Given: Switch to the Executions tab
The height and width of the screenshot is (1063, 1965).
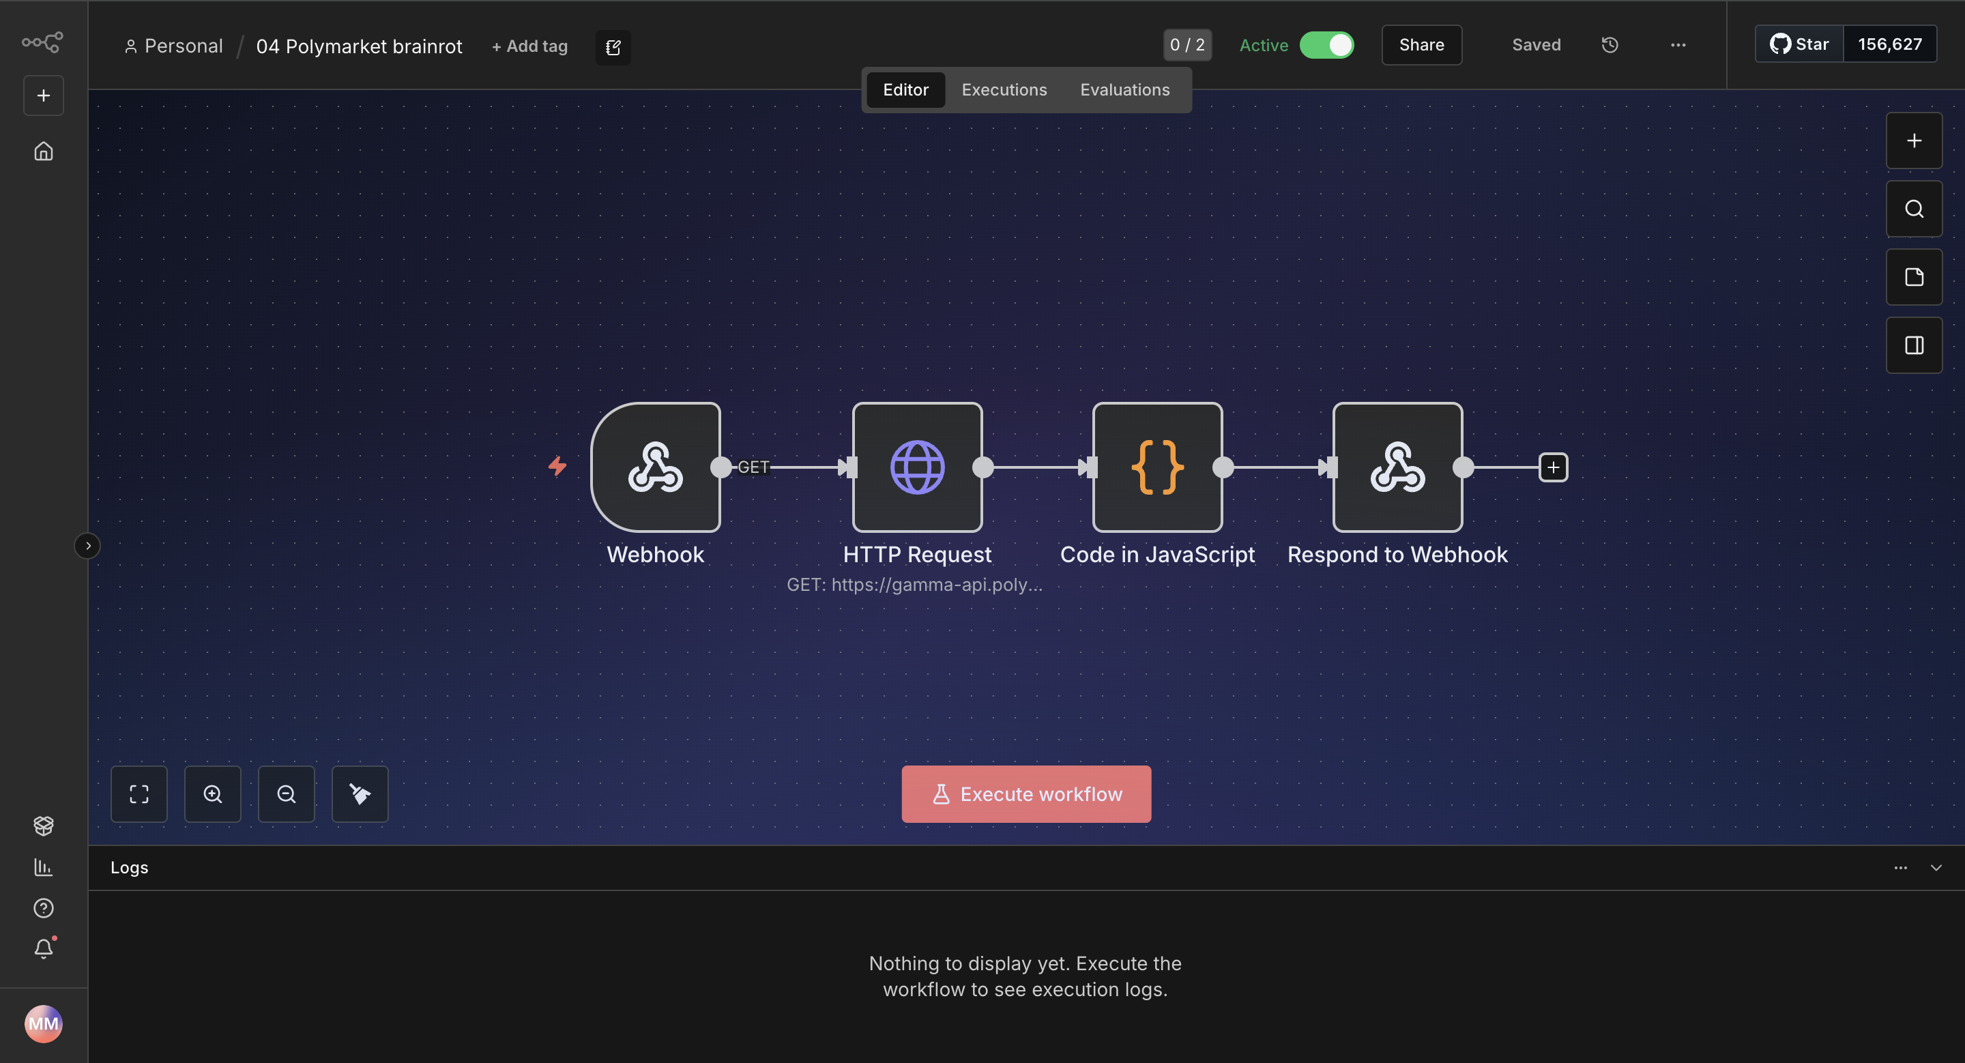Looking at the screenshot, I should pyautogui.click(x=1004, y=90).
